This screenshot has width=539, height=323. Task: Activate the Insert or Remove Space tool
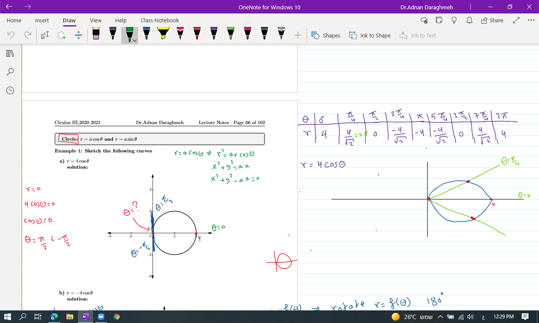[78, 35]
